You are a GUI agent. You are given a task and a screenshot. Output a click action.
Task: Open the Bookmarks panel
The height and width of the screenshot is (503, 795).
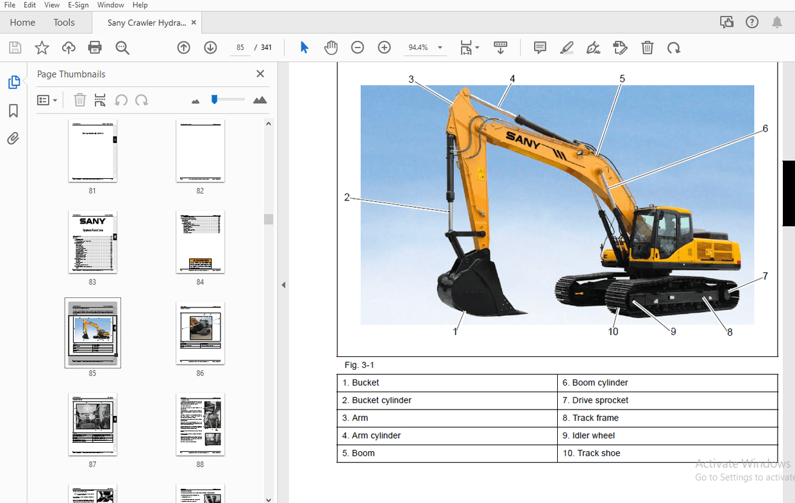point(13,111)
